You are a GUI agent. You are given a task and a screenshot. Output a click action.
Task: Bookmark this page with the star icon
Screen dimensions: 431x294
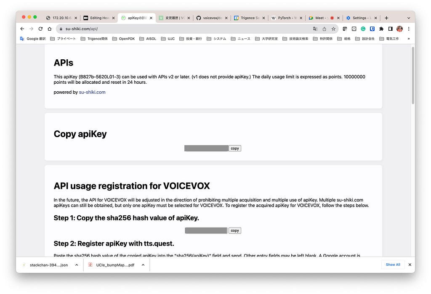(333, 29)
